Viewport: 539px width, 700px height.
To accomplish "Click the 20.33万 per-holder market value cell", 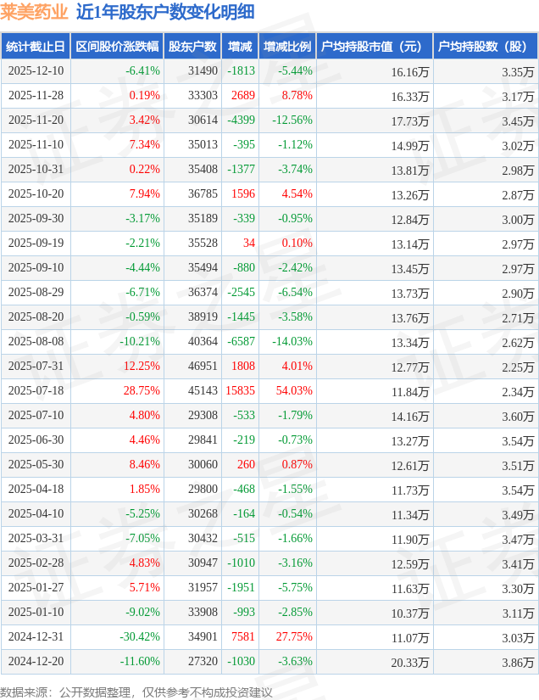I will (410, 662).
